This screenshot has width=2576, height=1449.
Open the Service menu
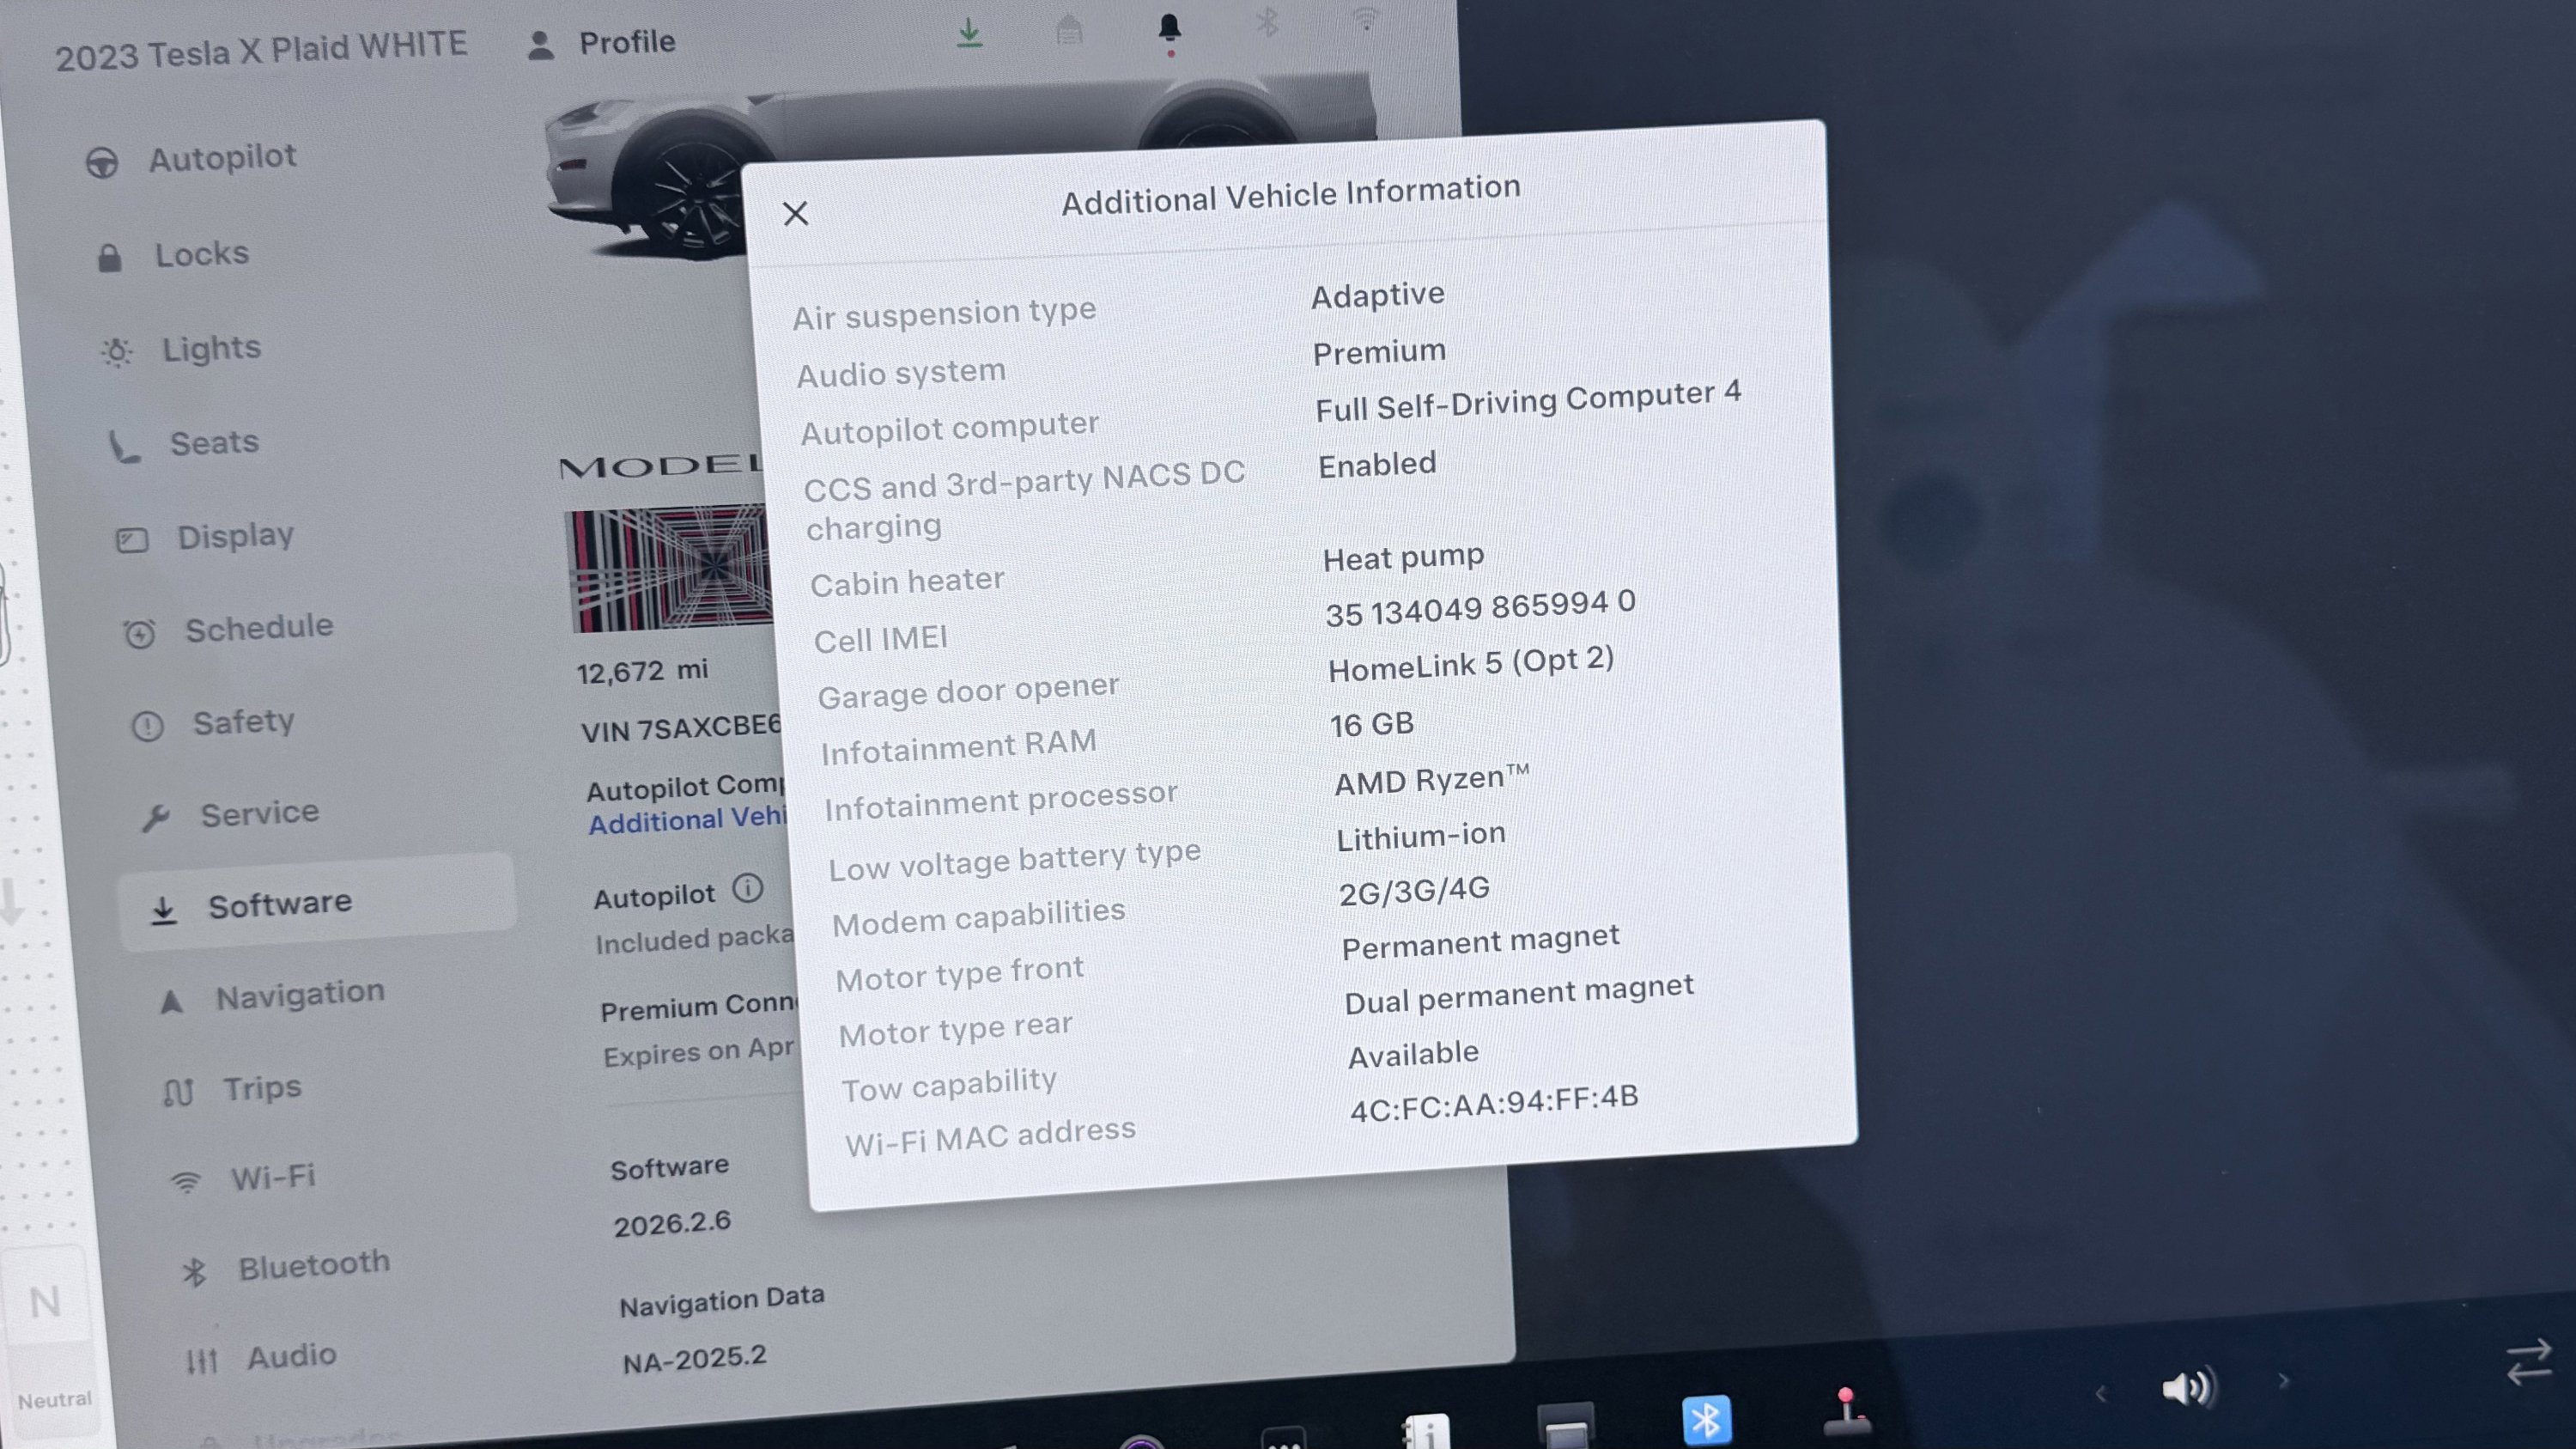pyautogui.click(x=259, y=814)
